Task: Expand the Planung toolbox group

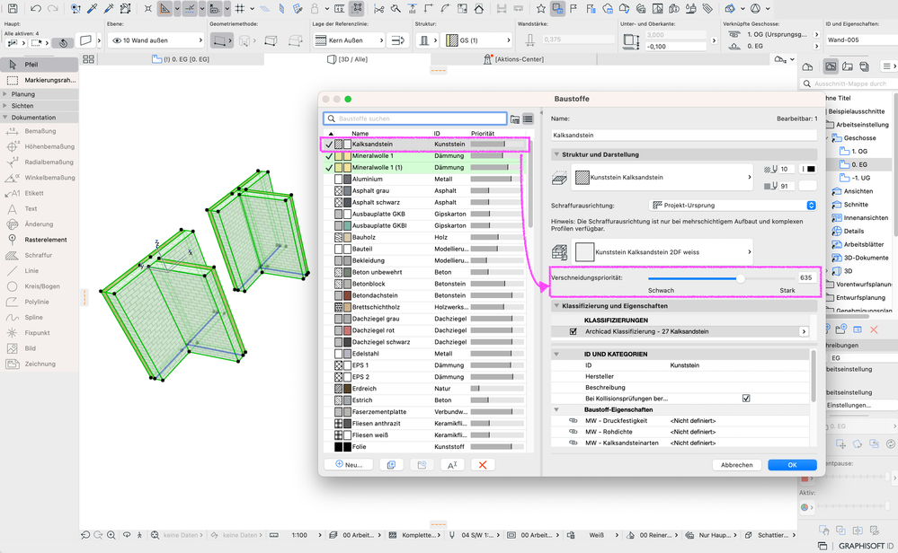Action: 22,93
